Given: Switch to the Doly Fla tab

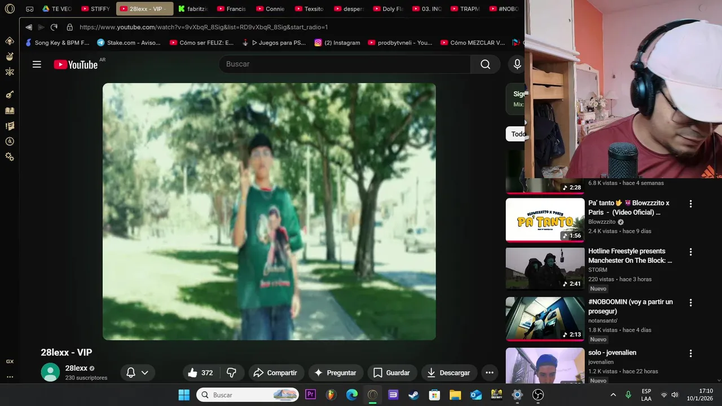Looking at the screenshot, I should [387, 9].
